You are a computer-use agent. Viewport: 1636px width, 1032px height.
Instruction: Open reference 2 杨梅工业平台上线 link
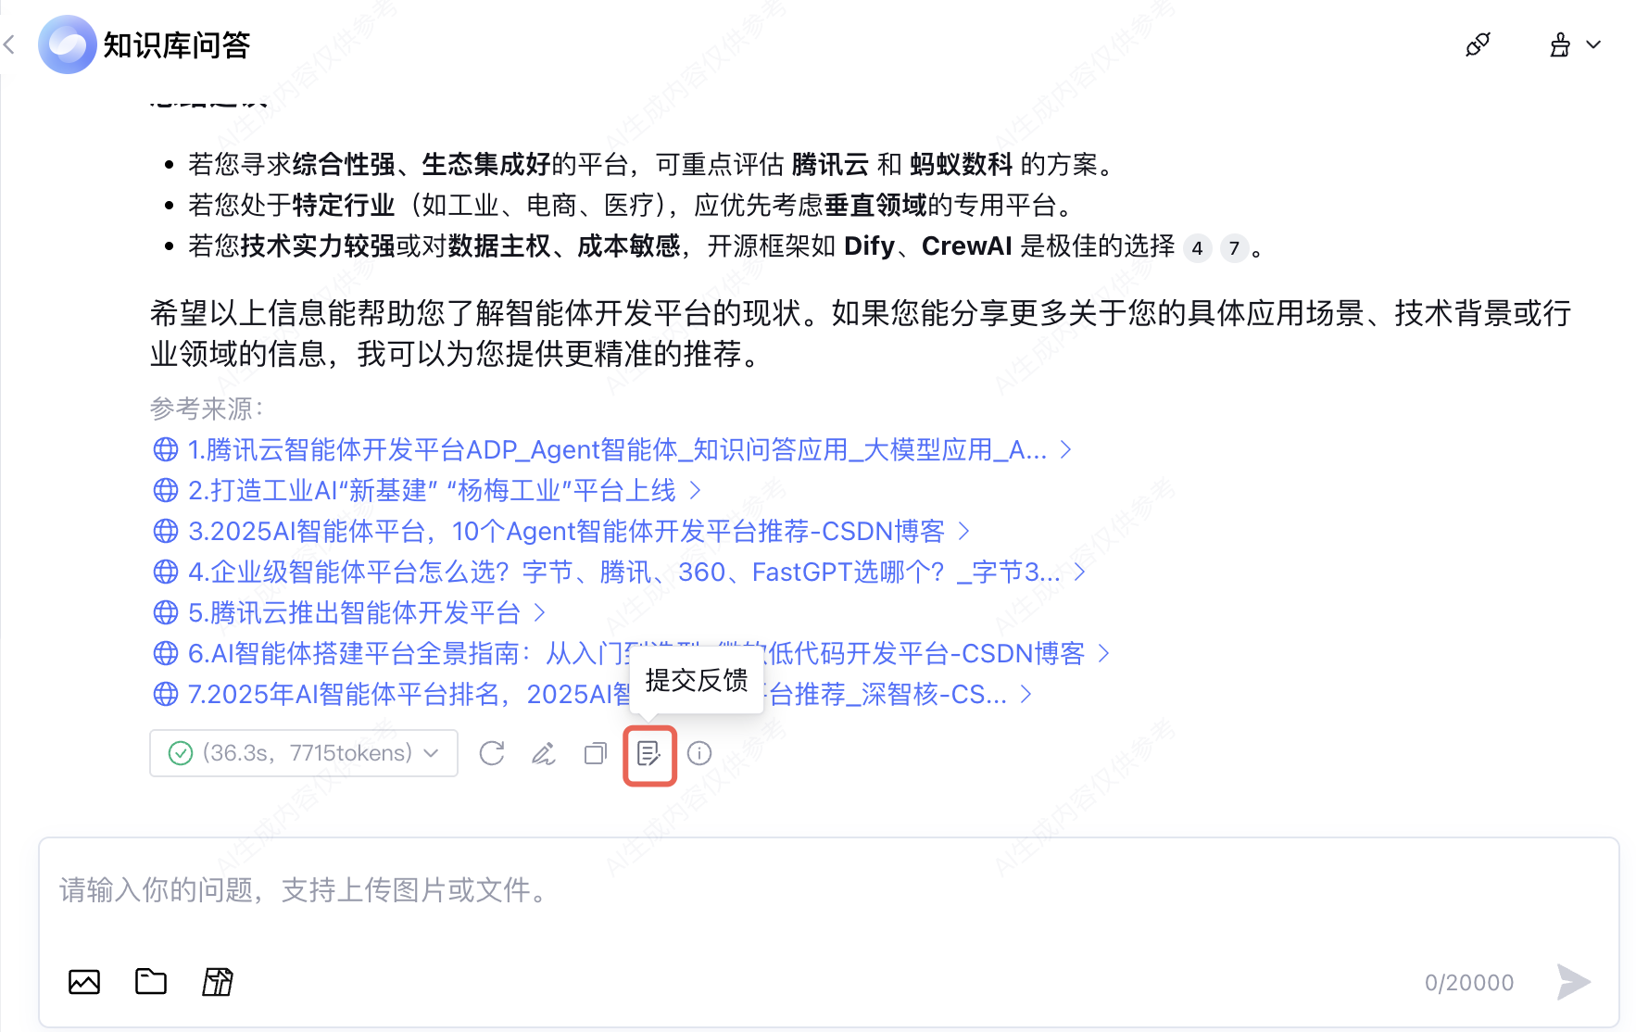click(x=426, y=491)
